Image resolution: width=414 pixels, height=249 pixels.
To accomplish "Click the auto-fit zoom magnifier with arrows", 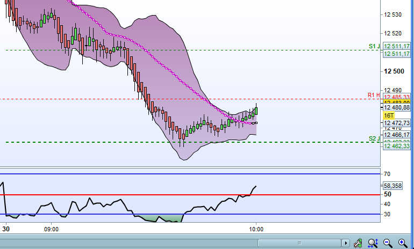I will coord(373,243).
